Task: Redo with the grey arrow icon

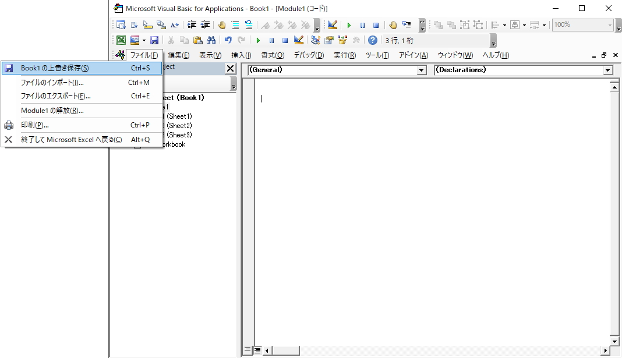Action: (x=241, y=40)
